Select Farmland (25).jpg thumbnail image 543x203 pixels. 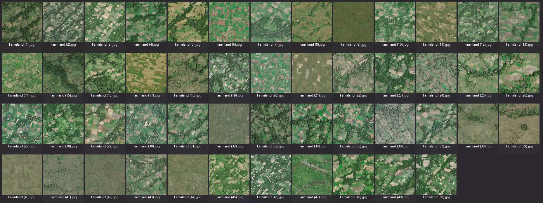tap(478, 73)
